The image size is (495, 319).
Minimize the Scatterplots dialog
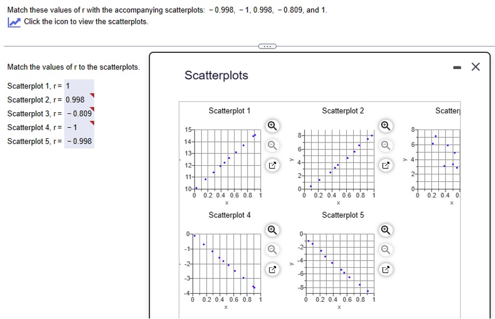(458, 67)
